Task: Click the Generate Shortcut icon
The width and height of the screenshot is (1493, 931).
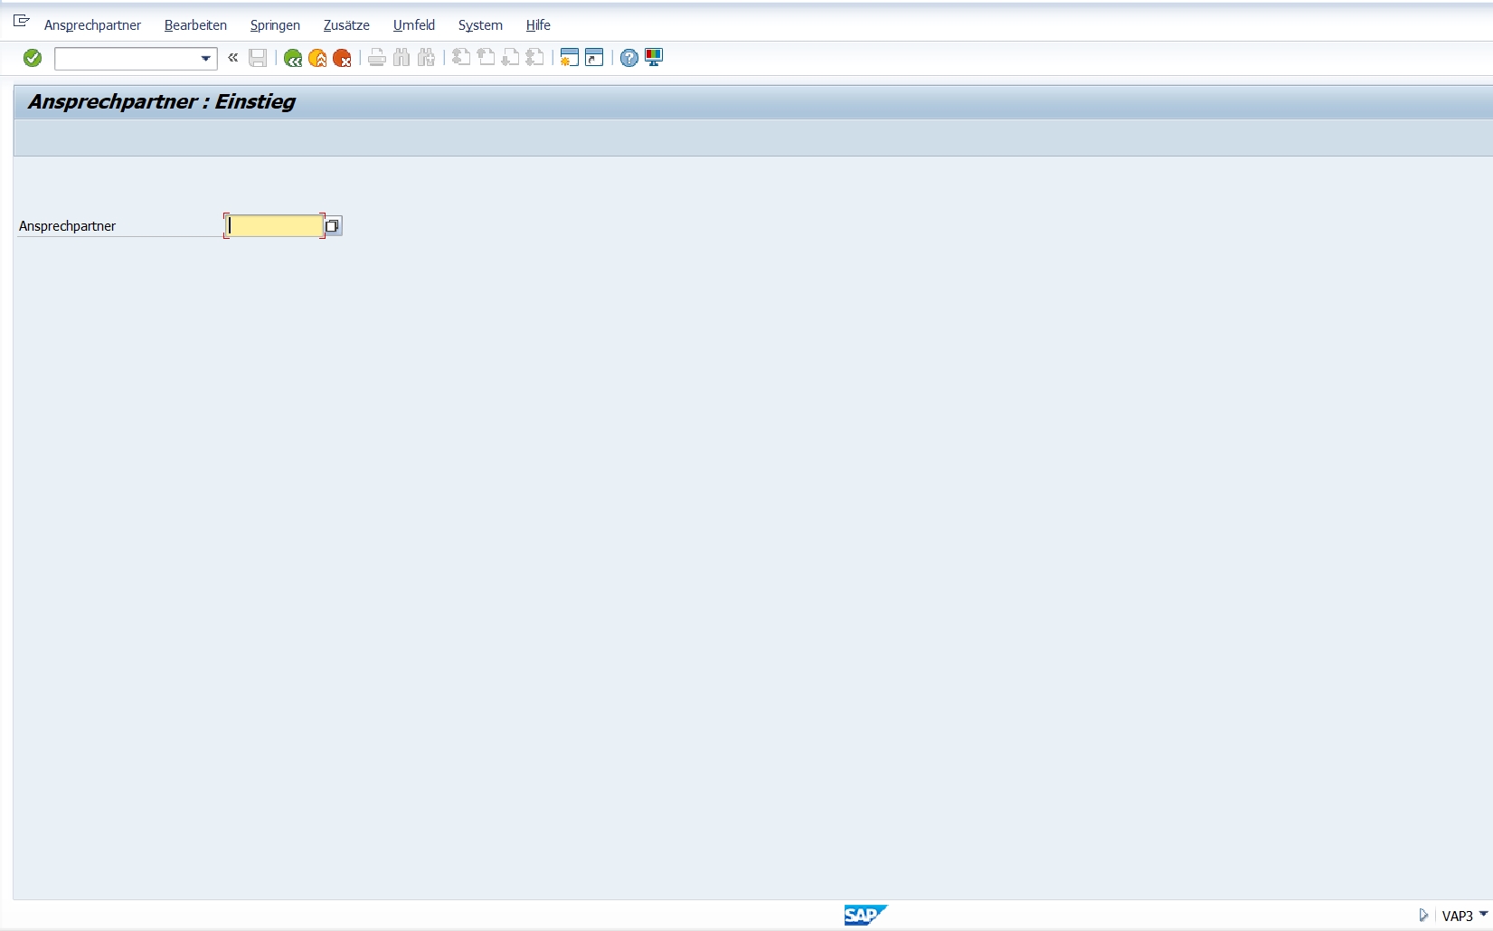Action: coord(594,58)
